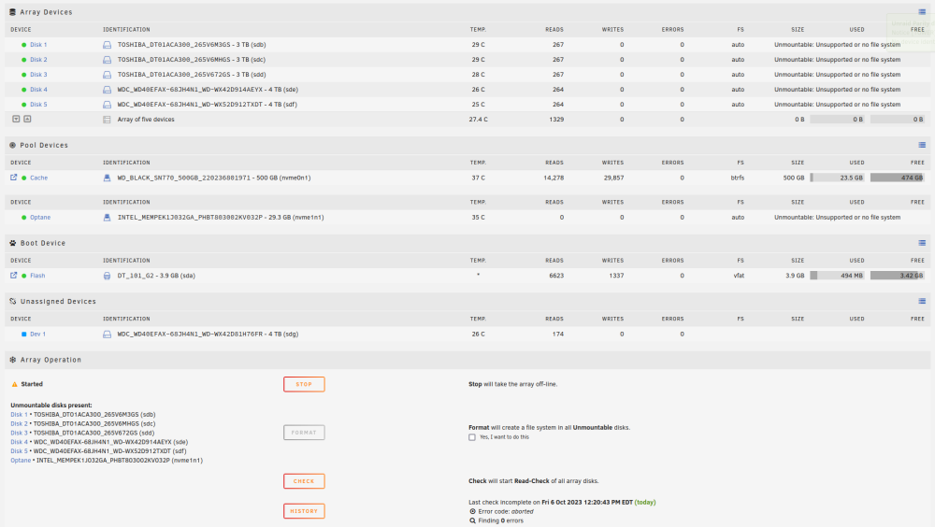Screen dimensions: 935x527
Task: Toggle Boot Device view with its list icon
Action: [922, 243]
